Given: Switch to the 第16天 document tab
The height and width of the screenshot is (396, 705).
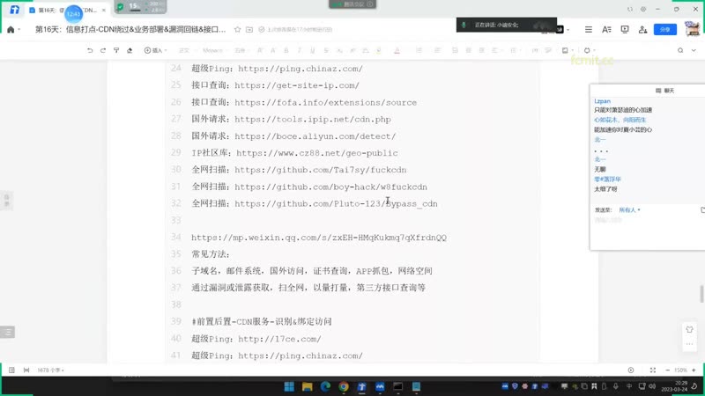Looking at the screenshot, I should pyautogui.click(x=68, y=10).
